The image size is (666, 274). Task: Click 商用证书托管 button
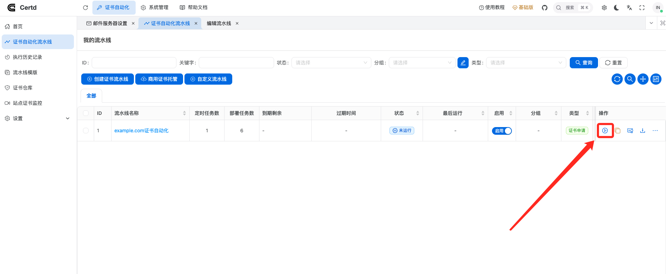(x=159, y=79)
